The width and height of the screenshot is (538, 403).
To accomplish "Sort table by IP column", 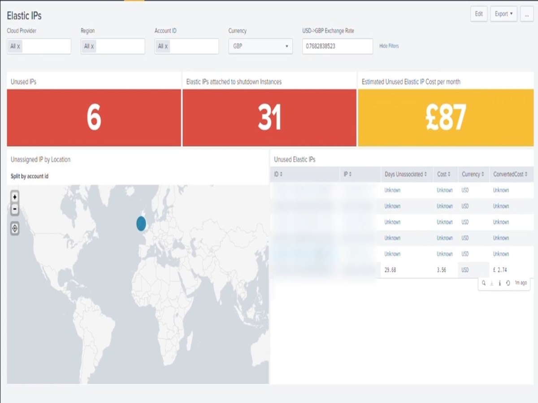I will click(348, 174).
